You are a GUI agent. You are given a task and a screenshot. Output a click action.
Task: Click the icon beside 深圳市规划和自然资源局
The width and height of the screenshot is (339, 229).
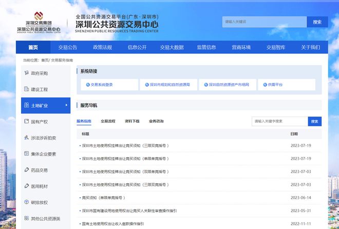click(147, 85)
